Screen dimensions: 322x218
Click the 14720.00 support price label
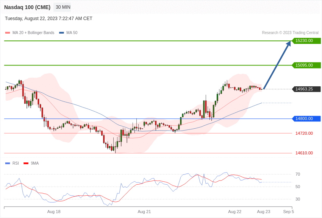coord(304,133)
